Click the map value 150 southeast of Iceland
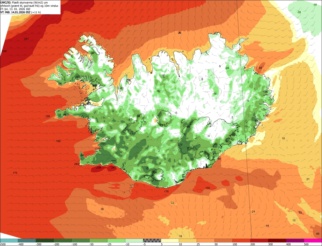Image resolution: width=322 pixels, height=246 pixels. tap(208, 188)
